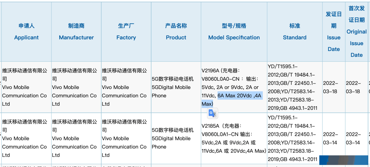
Task: Click the Model Specification column header
Action: pyautogui.click(x=234, y=32)
